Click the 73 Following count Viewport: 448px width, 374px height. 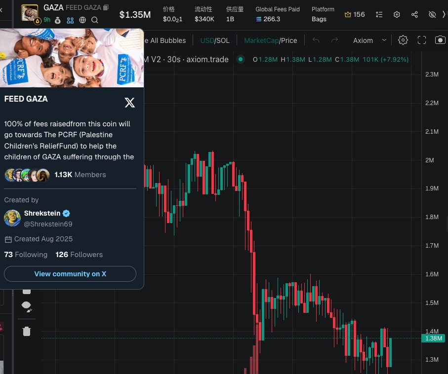click(x=26, y=255)
